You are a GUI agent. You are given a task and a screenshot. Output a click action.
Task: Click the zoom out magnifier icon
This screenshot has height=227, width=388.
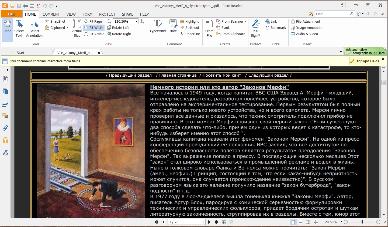coord(109,21)
